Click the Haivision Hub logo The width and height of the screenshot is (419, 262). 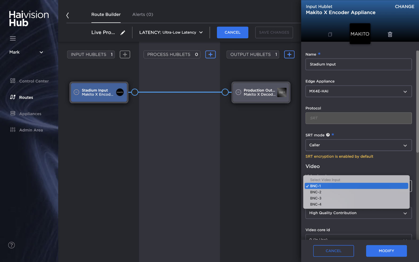(29, 19)
